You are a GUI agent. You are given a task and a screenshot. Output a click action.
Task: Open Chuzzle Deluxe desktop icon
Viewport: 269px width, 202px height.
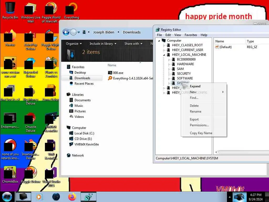[x=30, y=122]
